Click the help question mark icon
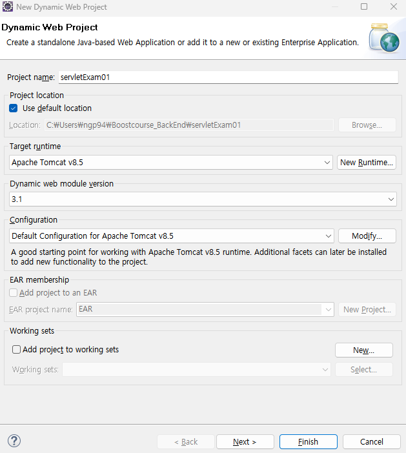The image size is (406, 453). point(14,441)
